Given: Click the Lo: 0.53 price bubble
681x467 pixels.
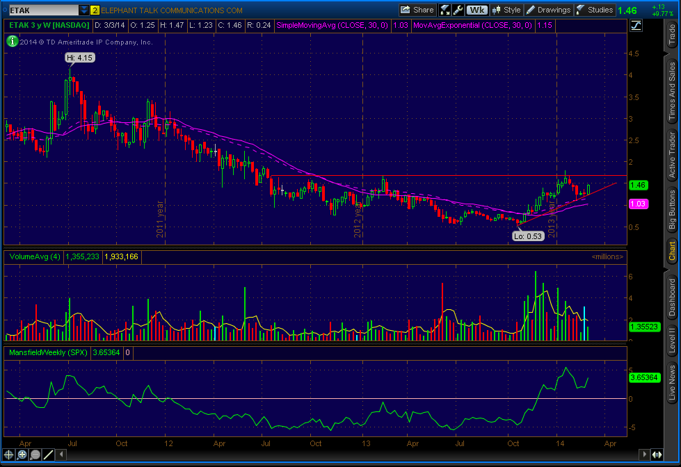Looking at the screenshot, I should 528,236.
